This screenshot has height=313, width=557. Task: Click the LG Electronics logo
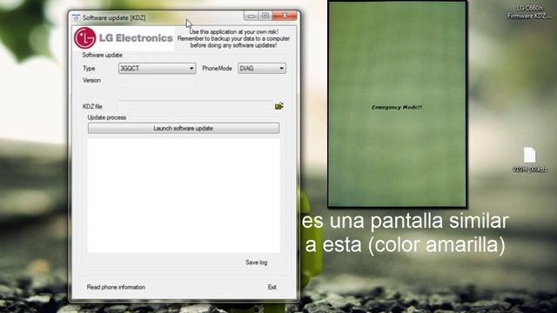pyautogui.click(x=124, y=38)
